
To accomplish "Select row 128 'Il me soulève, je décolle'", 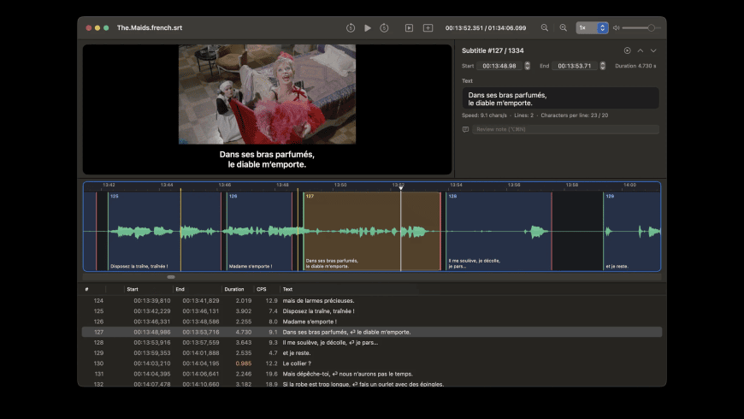I will click(372, 342).
